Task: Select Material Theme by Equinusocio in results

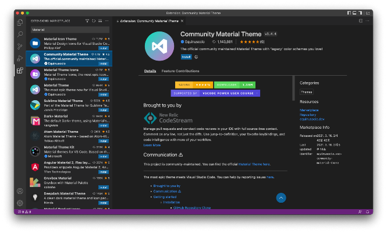Action: click(69, 90)
